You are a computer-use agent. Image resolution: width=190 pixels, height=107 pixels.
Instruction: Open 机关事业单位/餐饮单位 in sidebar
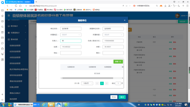[19, 69]
